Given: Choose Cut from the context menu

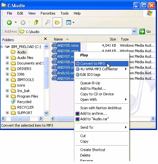Looking at the screenshot, I should [x=102, y=136].
